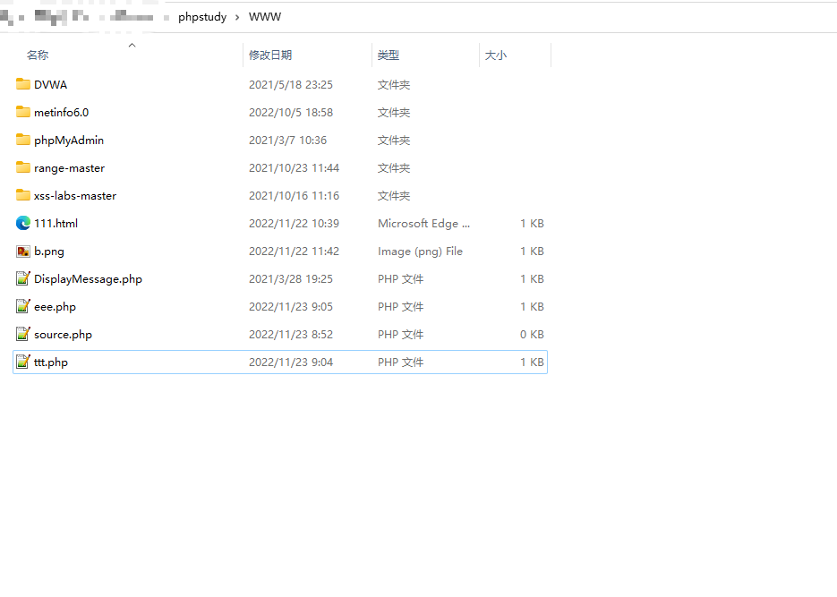Select the b.png file name

click(x=49, y=252)
